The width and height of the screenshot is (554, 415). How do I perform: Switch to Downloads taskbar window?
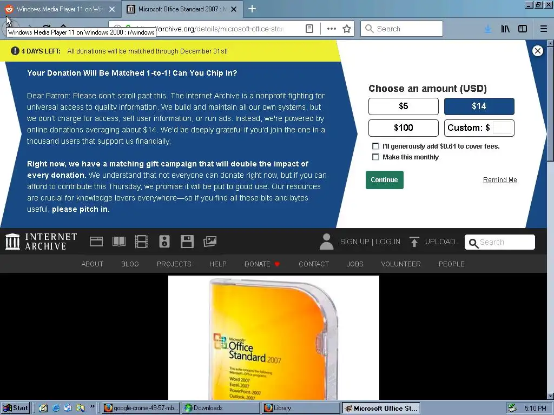(221, 408)
